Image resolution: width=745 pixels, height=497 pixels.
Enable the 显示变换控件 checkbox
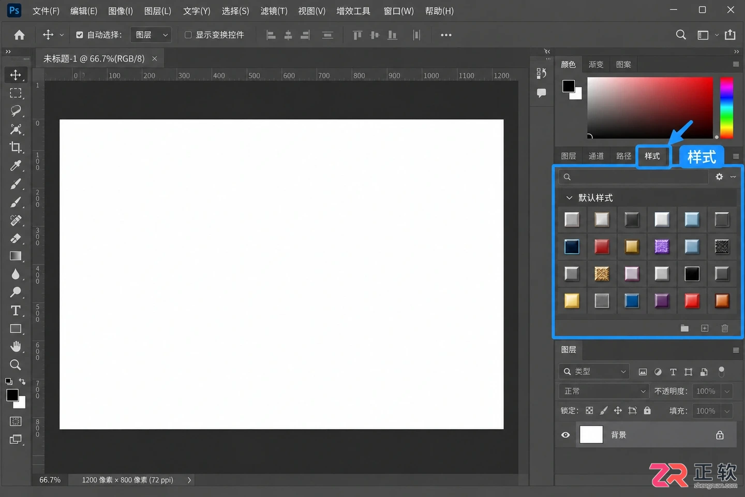[x=188, y=35]
